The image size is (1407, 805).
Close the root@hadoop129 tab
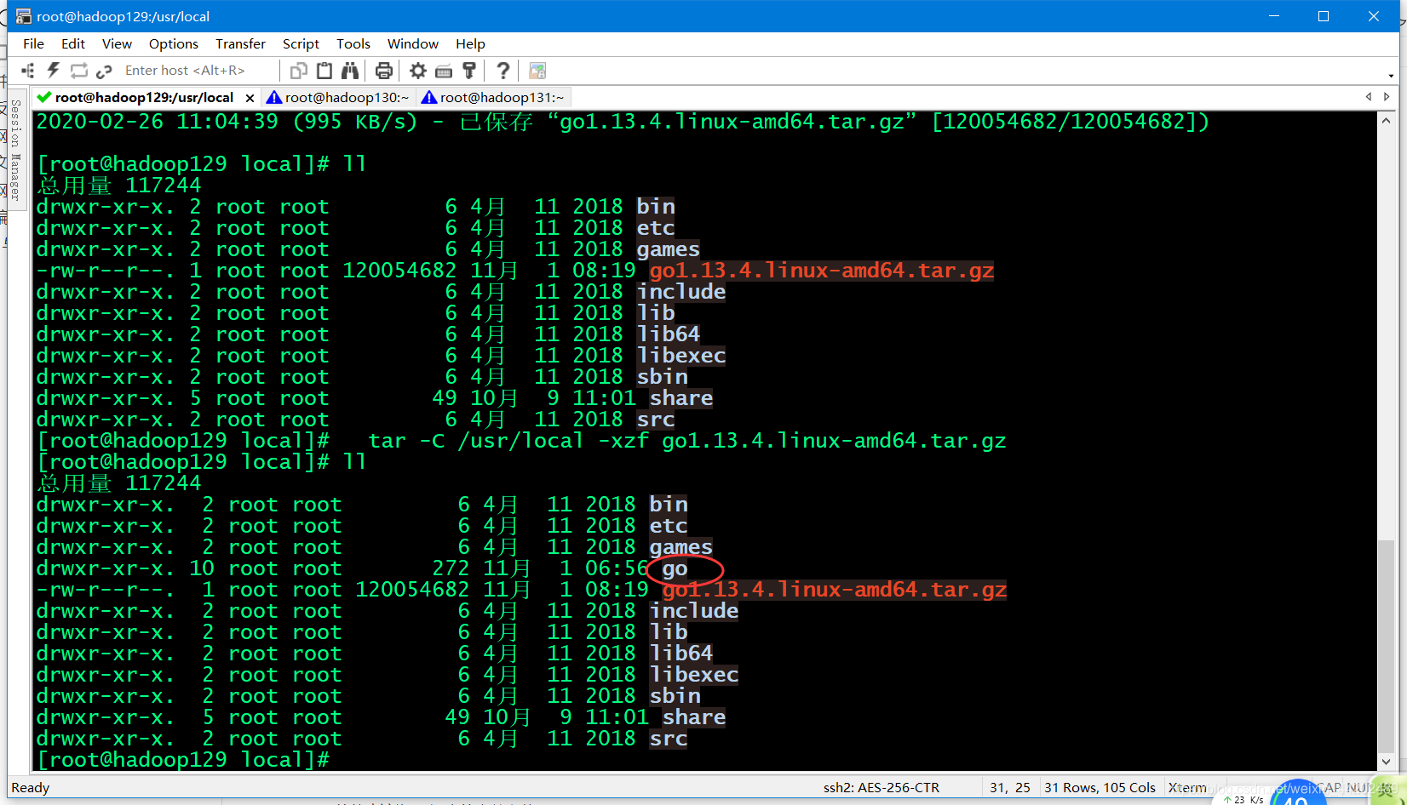click(250, 98)
